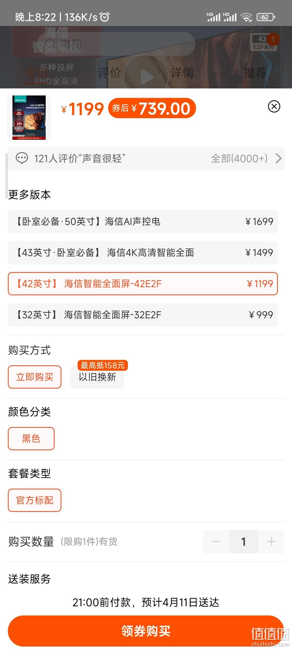Decrease purchase quantity with minus
Viewport: 292px width, 649px height.
point(216,541)
